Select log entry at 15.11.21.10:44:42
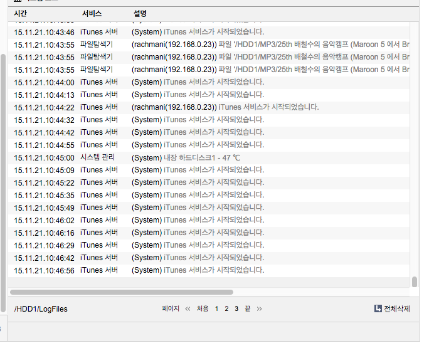Screen dimensions: 444x353 [x=209, y=132]
